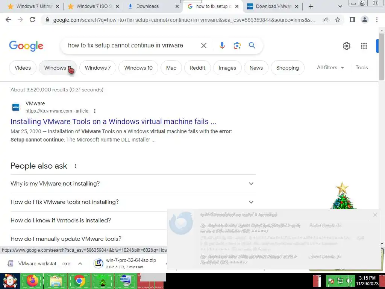This screenshot has width=385, height=289.
Task: Click the kb.vmware.com article URL
Action: pyautogui.click(x=57, y=111)
